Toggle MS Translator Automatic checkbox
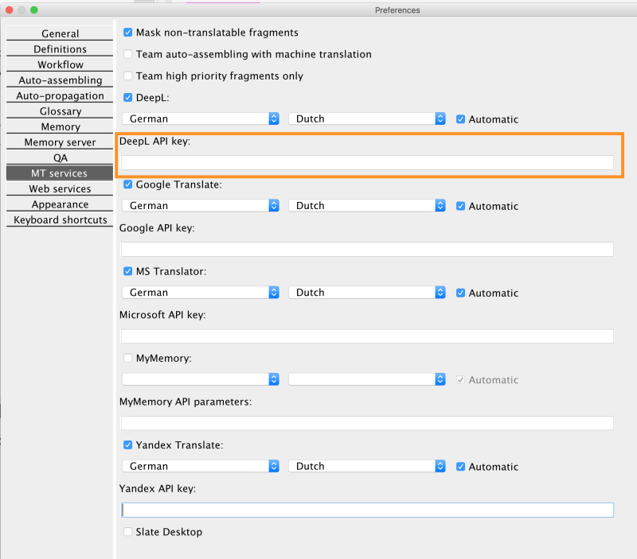Screen dimensions: 637x559 (x=460, y=293)
